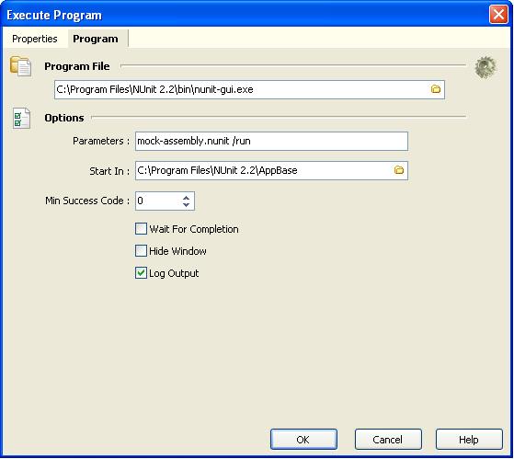Enable the Wait For Completion checkbox
The width and height of the screenshot is (514, 459).
141,228
